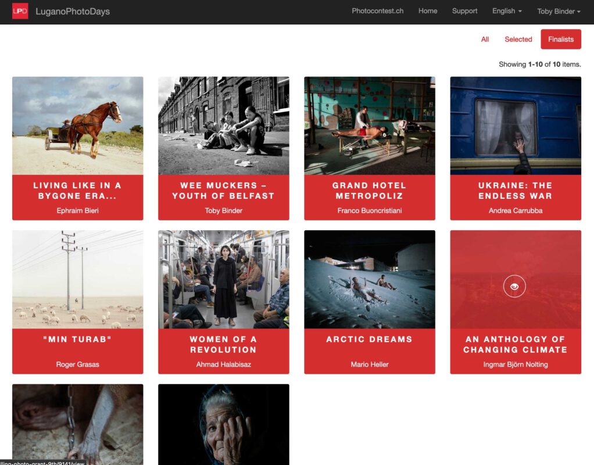
Task: Click the Finalists filter button
Action: coord(560,40)
